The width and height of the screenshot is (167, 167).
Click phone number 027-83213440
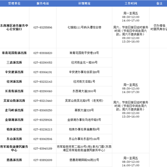click(x=43, y=101)
